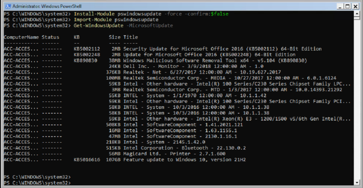Click the Title column header
363x188 pixels.
[x=131, y=37]
